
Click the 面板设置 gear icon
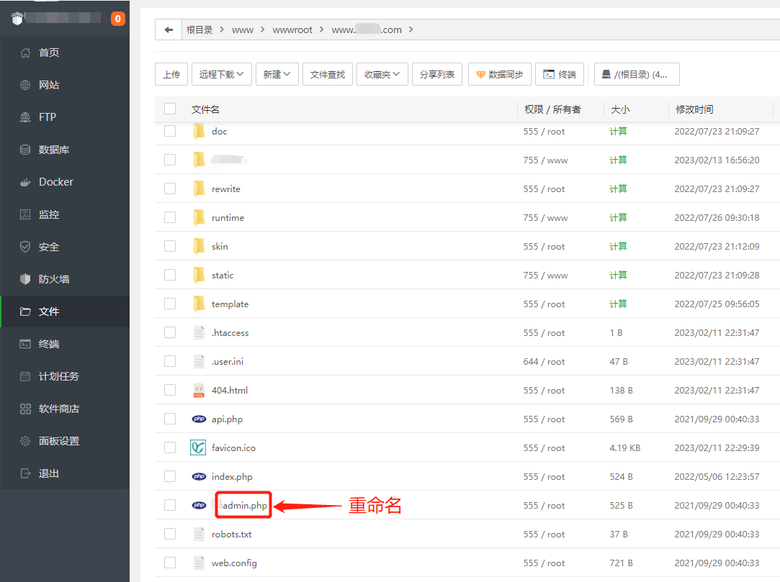click(x=25, y=441)
